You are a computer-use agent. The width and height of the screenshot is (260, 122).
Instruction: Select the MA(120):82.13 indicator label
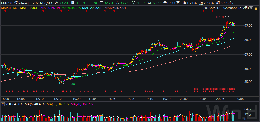pos(92,8)
